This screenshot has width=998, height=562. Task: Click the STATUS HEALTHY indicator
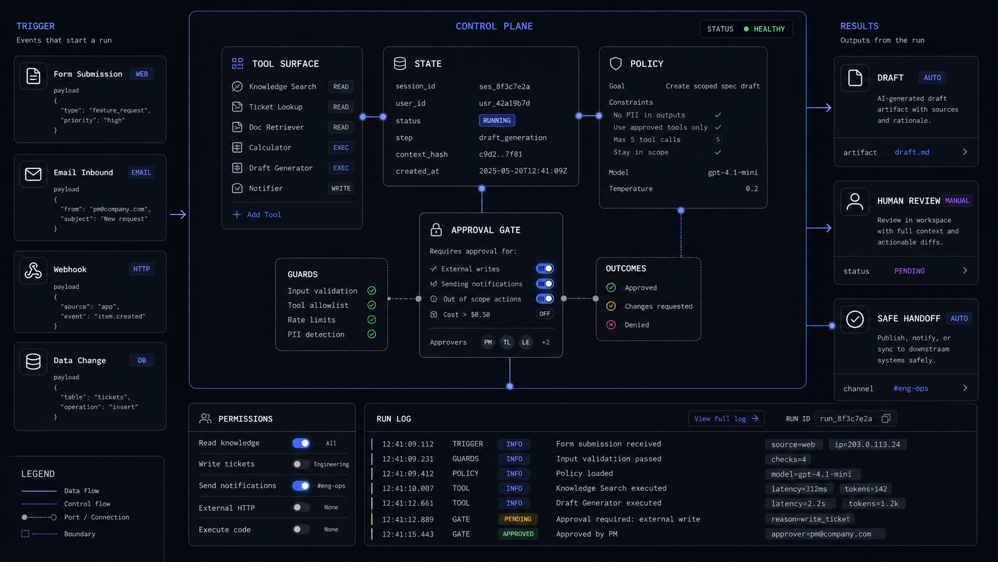click(746, 29)
